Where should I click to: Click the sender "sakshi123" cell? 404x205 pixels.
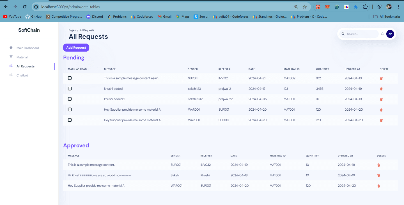(194, 88)
